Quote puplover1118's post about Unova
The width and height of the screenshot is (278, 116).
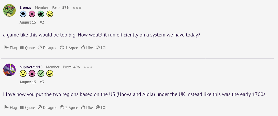tap(27, 107)
